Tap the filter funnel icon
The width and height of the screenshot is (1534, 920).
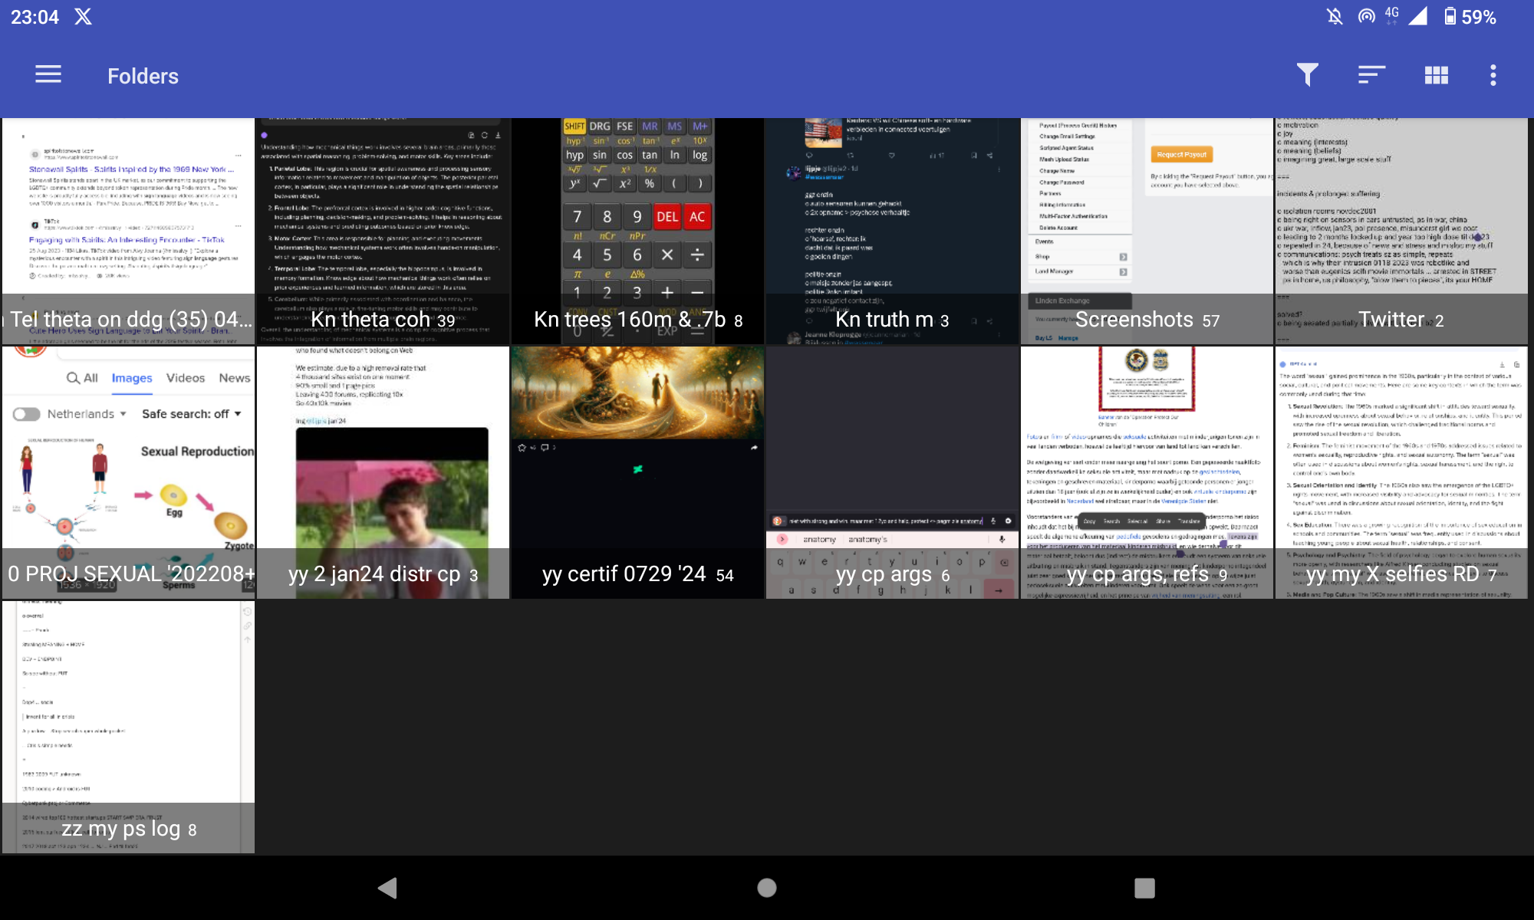click(x=1307, y=75)
